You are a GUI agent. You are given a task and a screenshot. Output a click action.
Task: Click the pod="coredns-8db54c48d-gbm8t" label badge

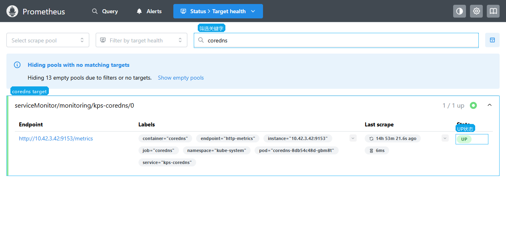tap(297, 150)
